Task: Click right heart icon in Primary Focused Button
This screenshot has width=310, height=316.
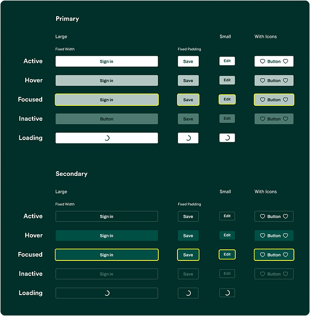Action: click(x=285, y=99)
